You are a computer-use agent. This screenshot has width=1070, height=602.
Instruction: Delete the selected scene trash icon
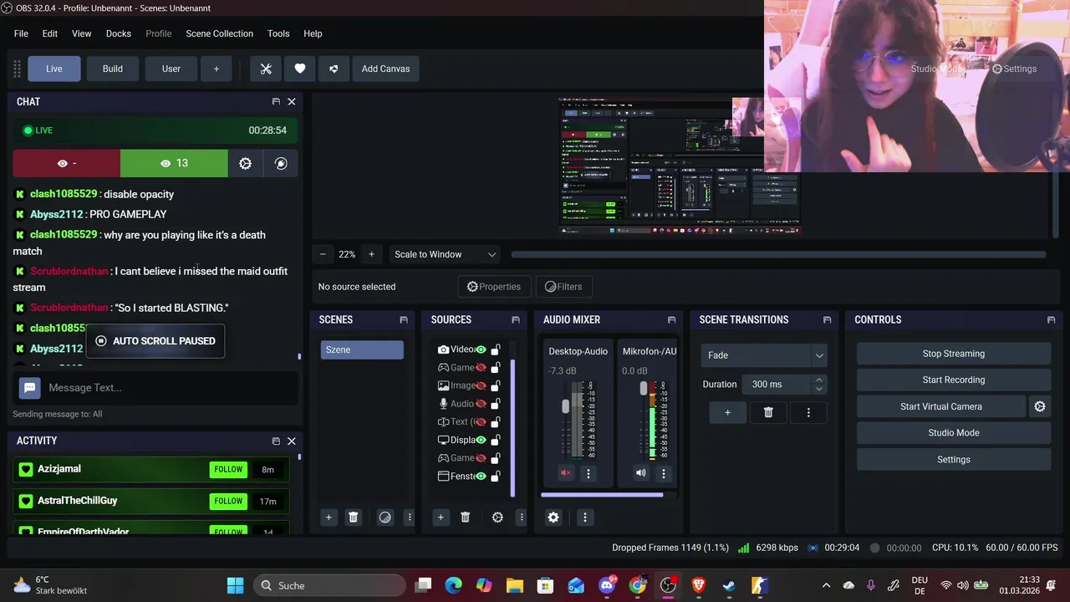[x=353, y=518]
